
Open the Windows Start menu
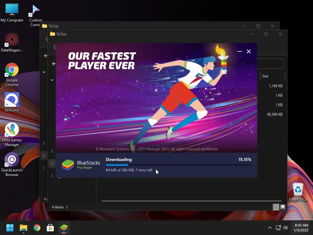pyautogui.click(x=10, y=228)
